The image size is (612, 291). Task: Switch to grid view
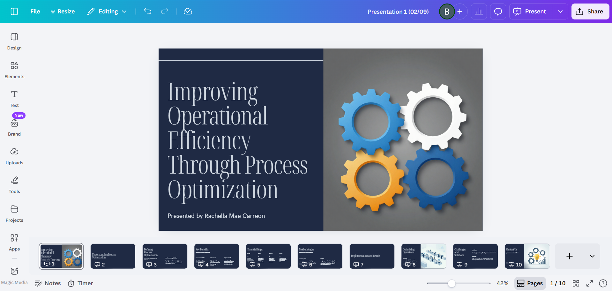click(576, 283)
